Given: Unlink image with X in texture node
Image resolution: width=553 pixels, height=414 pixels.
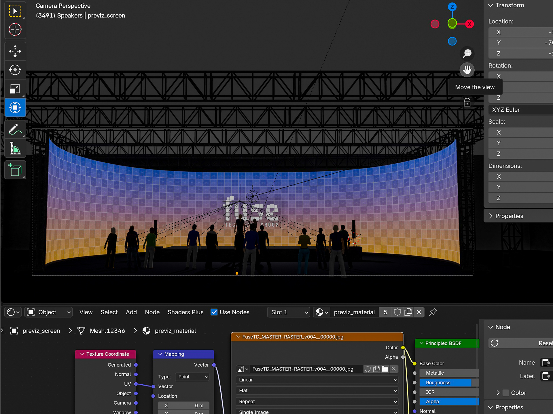Looking at the screenshot, I should pyautogui.click(x=393, y=369).
